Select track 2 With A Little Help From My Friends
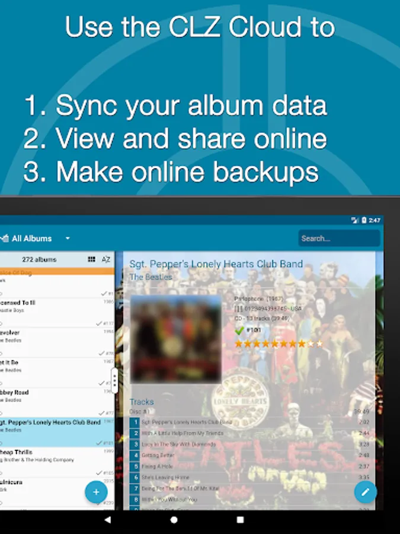The image size is (400, 534). pos(249,433)
